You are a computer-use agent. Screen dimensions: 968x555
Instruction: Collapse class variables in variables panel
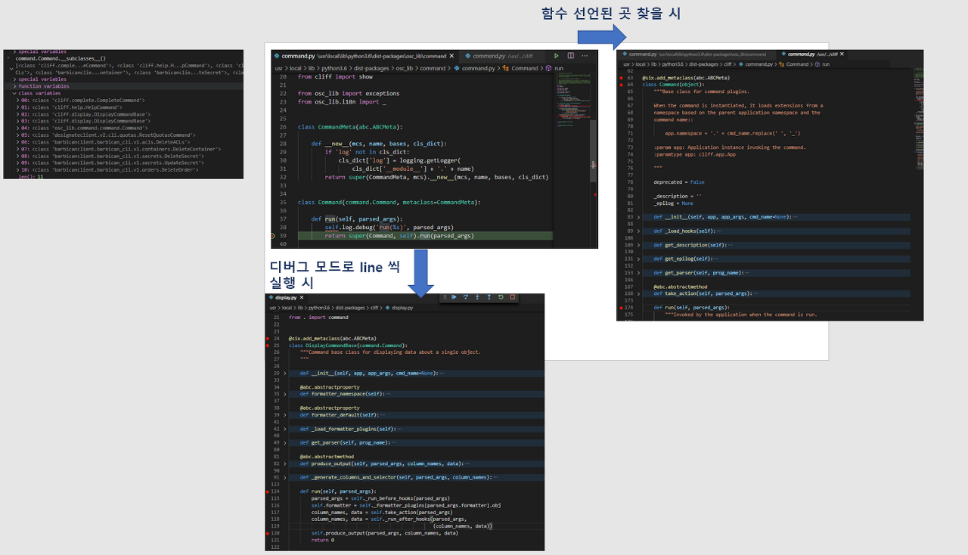pyautogui.click(x=14, y=93)
